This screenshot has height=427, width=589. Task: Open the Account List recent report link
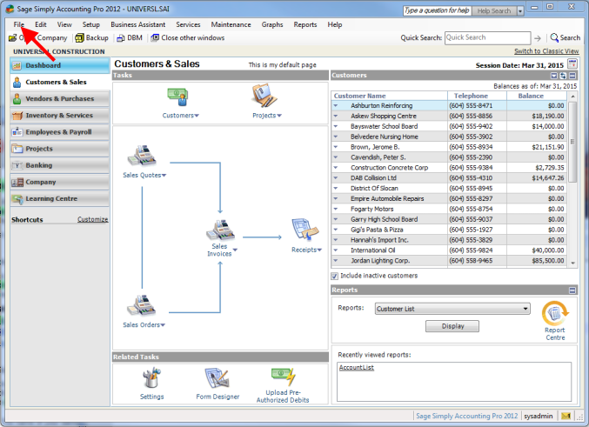pos(356,368)
